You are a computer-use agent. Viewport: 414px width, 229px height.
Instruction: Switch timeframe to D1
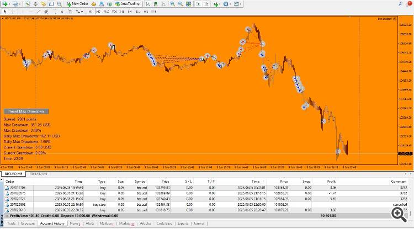point(138,12)
